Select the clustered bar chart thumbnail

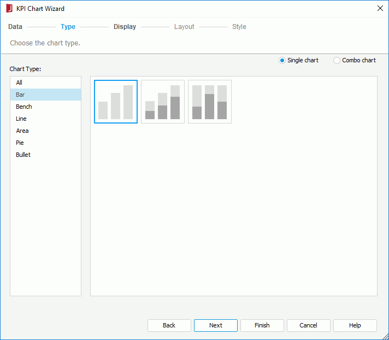[116, 102]
